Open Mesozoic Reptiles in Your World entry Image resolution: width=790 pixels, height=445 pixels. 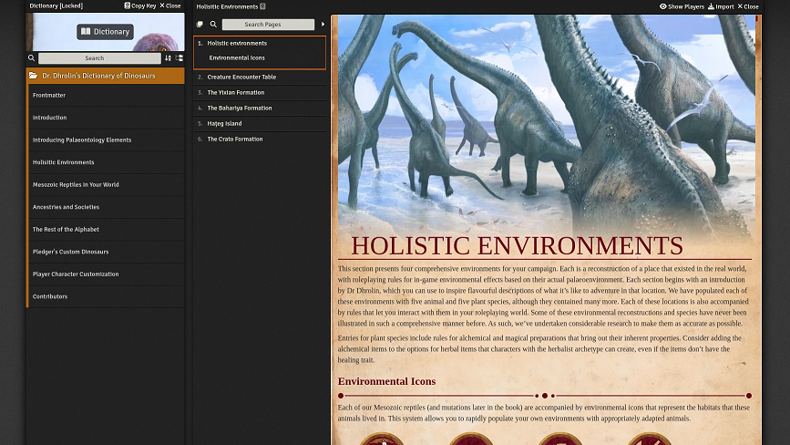[107, 184]
